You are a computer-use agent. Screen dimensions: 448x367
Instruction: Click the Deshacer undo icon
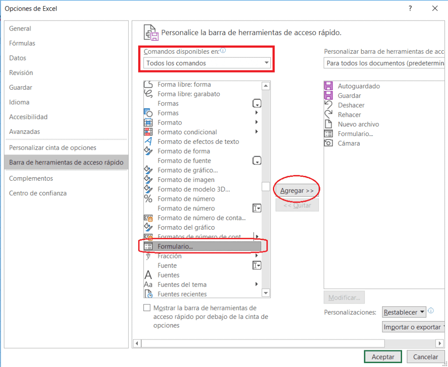tap(328, 105)
